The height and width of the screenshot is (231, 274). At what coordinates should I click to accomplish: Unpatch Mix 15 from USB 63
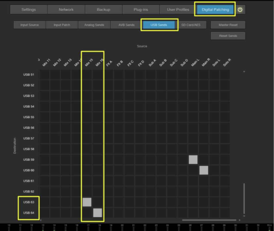pyautogui.click(x=87, y=202)
